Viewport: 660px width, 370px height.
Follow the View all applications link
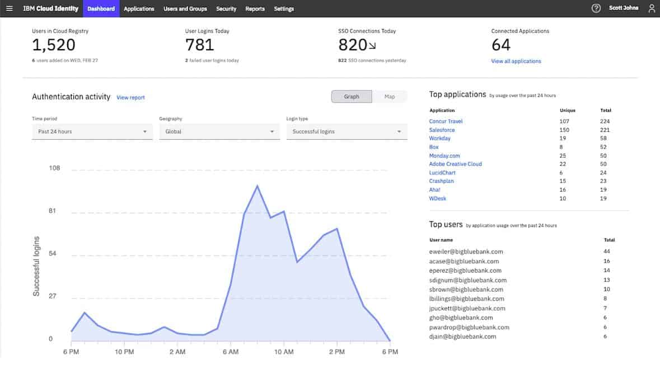coord(516,61)
